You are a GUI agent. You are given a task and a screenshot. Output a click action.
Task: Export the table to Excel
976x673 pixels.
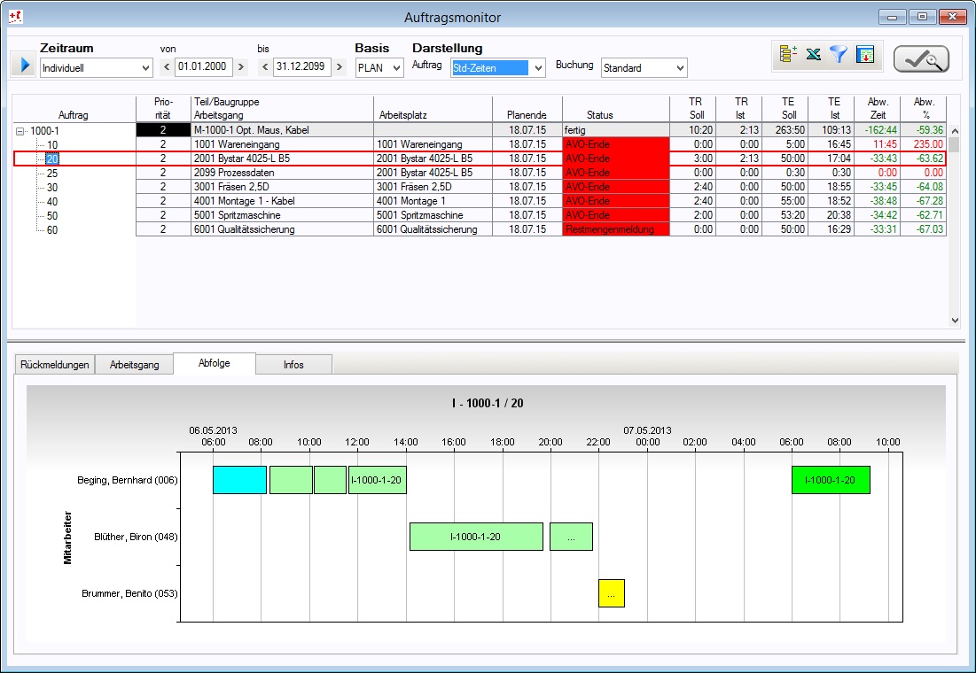coord(814,55)
